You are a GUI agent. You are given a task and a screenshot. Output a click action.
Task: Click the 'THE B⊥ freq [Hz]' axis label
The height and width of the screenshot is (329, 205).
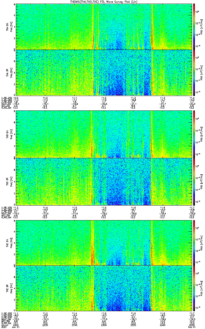9,243
